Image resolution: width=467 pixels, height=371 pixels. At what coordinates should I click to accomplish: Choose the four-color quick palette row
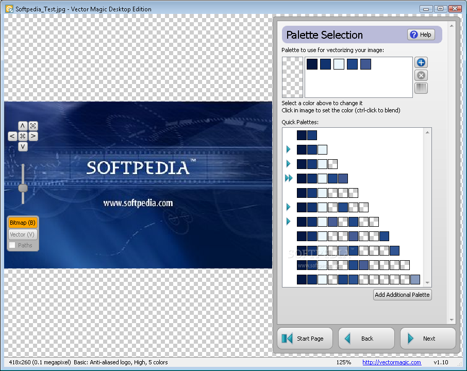(317, 164)
